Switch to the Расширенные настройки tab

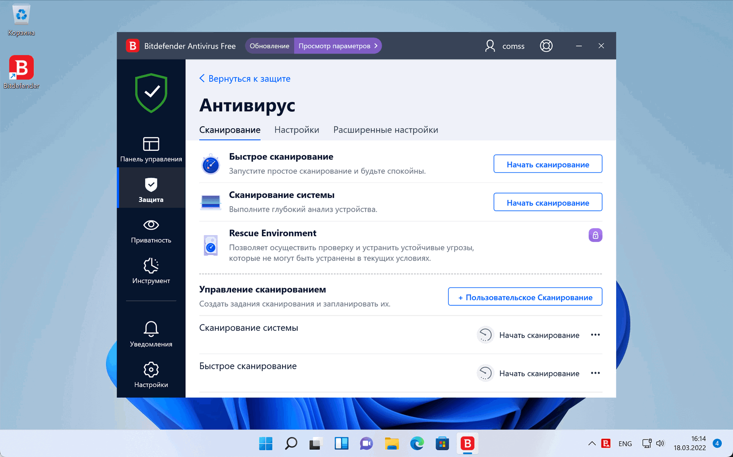pos(386,130)
